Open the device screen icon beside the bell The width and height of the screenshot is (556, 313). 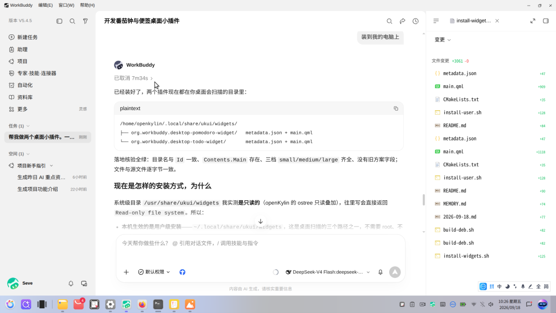[84, 284]
